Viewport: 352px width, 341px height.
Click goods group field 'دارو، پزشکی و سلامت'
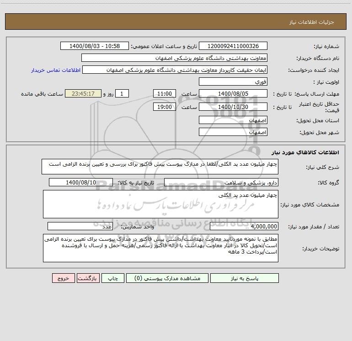click(221, 182)
